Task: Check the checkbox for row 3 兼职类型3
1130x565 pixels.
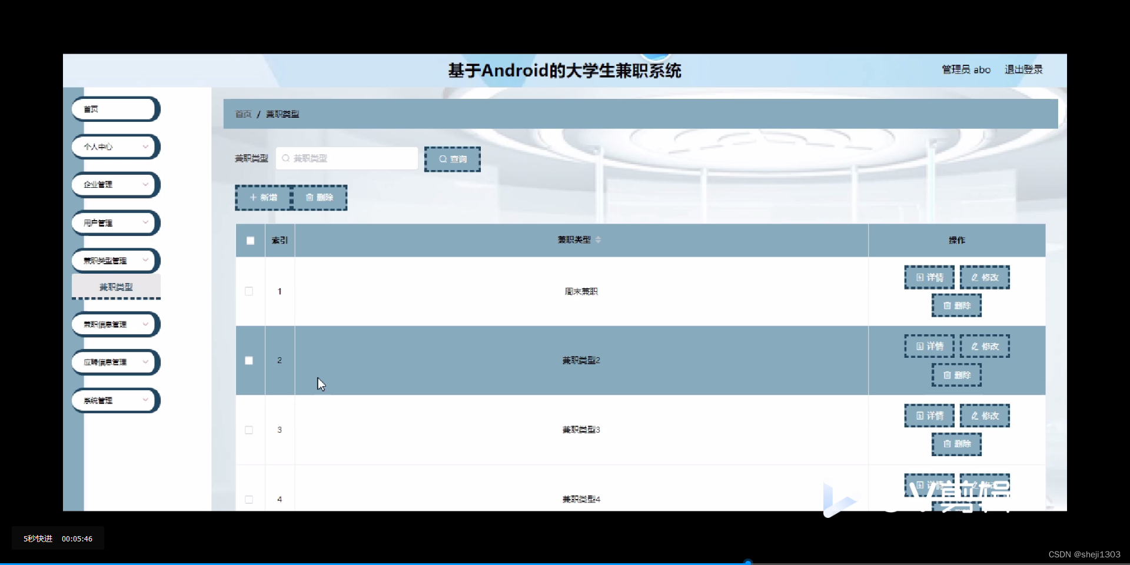Action: [x=249, y=430]
